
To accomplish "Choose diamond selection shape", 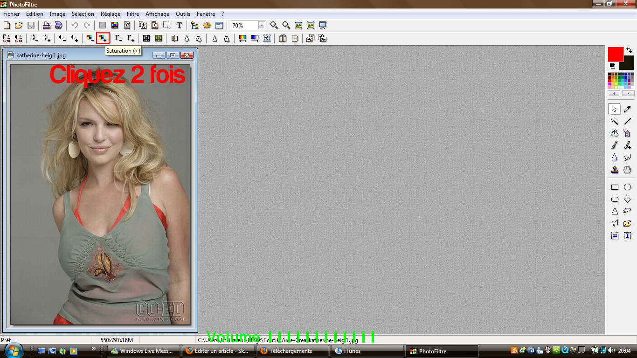I will pos(627,199).
